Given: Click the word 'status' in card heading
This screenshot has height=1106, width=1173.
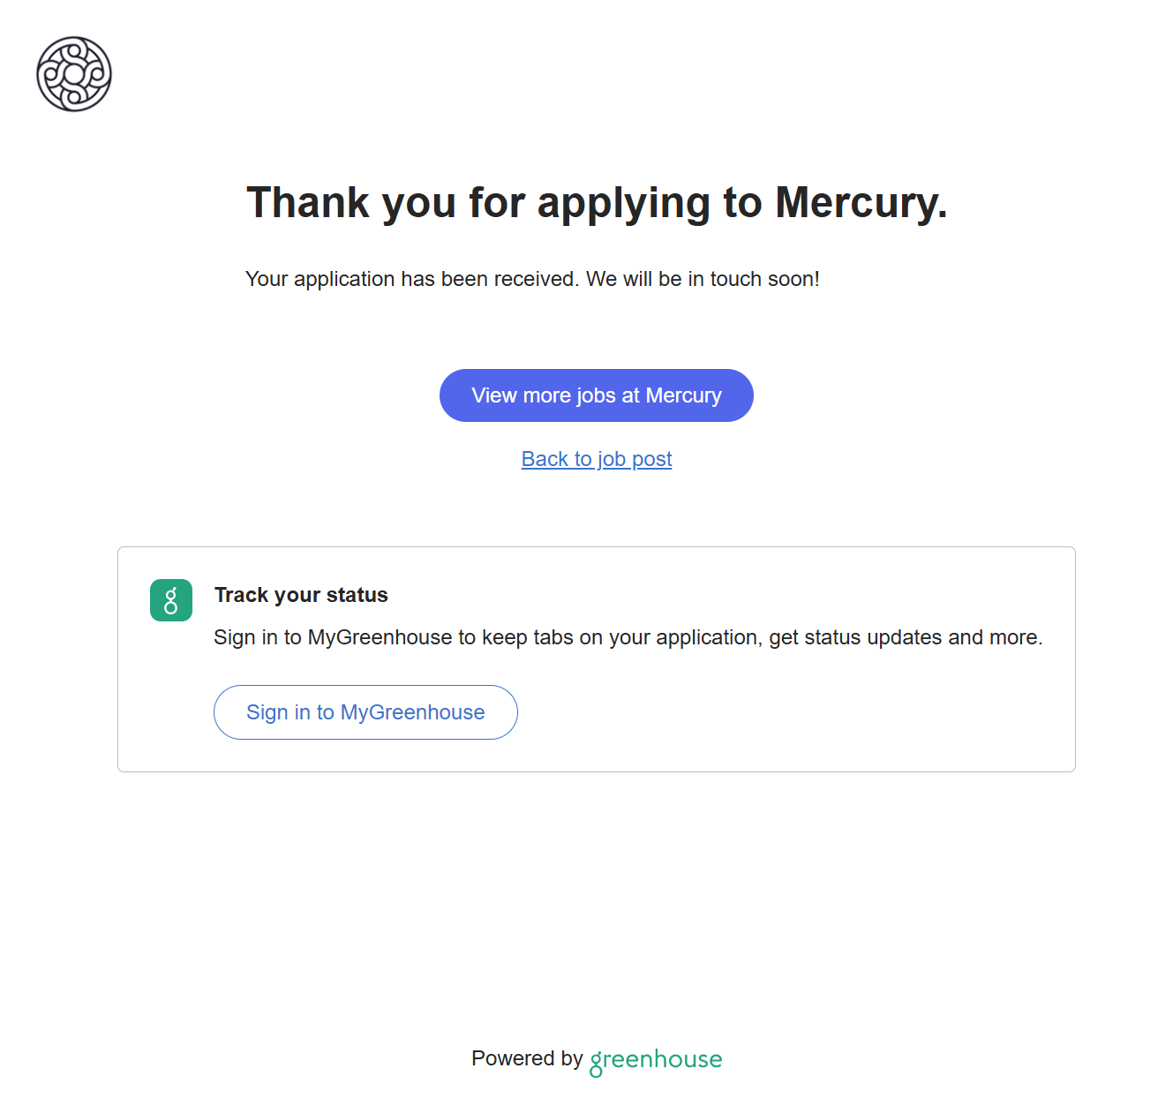Looking at the screenshot, I should tap(357, 595).
